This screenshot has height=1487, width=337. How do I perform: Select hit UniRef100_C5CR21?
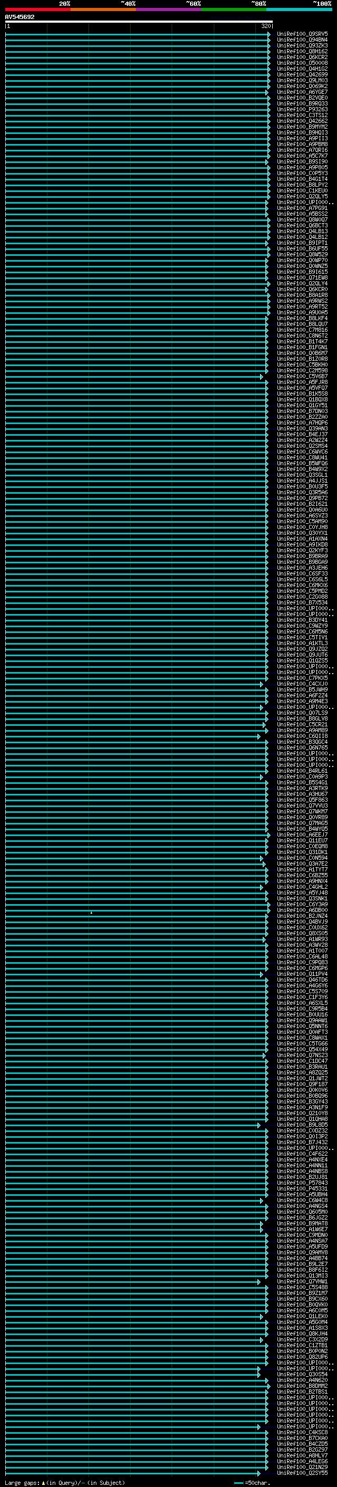[x=302, y=724]
